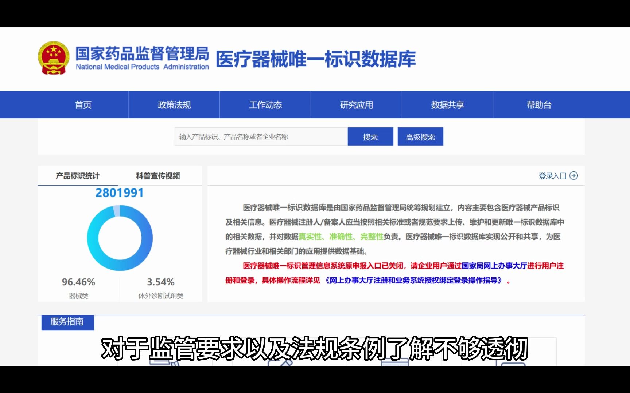Click the 医疗器械唯一标识数据库 site title
This screenshot has width=630, height=393.
[316, 59]
